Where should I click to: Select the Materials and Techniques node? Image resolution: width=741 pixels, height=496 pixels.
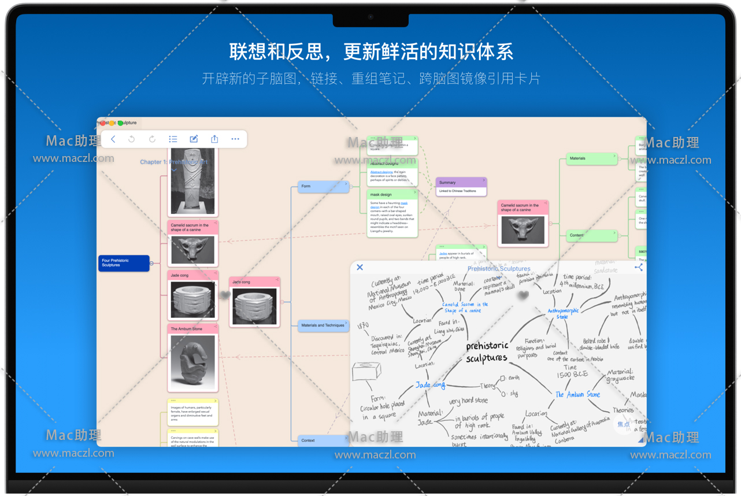tap(324, 325)
